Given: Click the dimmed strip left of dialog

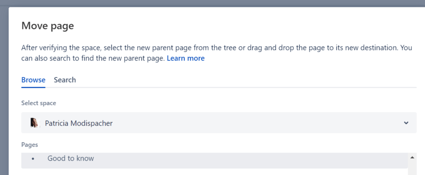Looking at the screenshot, I should [x=4, y=91].
